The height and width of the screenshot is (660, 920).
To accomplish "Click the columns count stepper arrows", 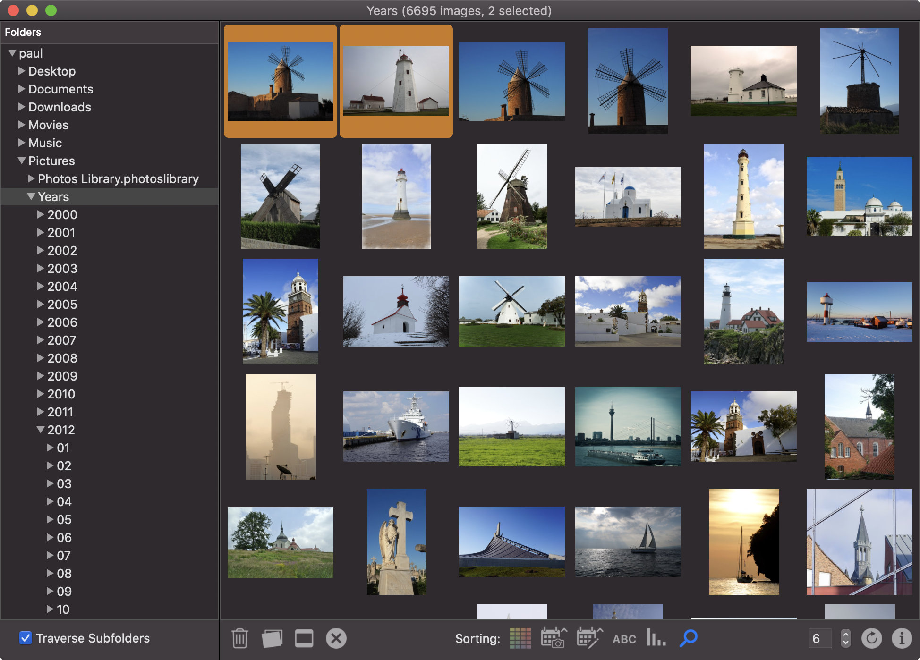I will click(845, 638).
